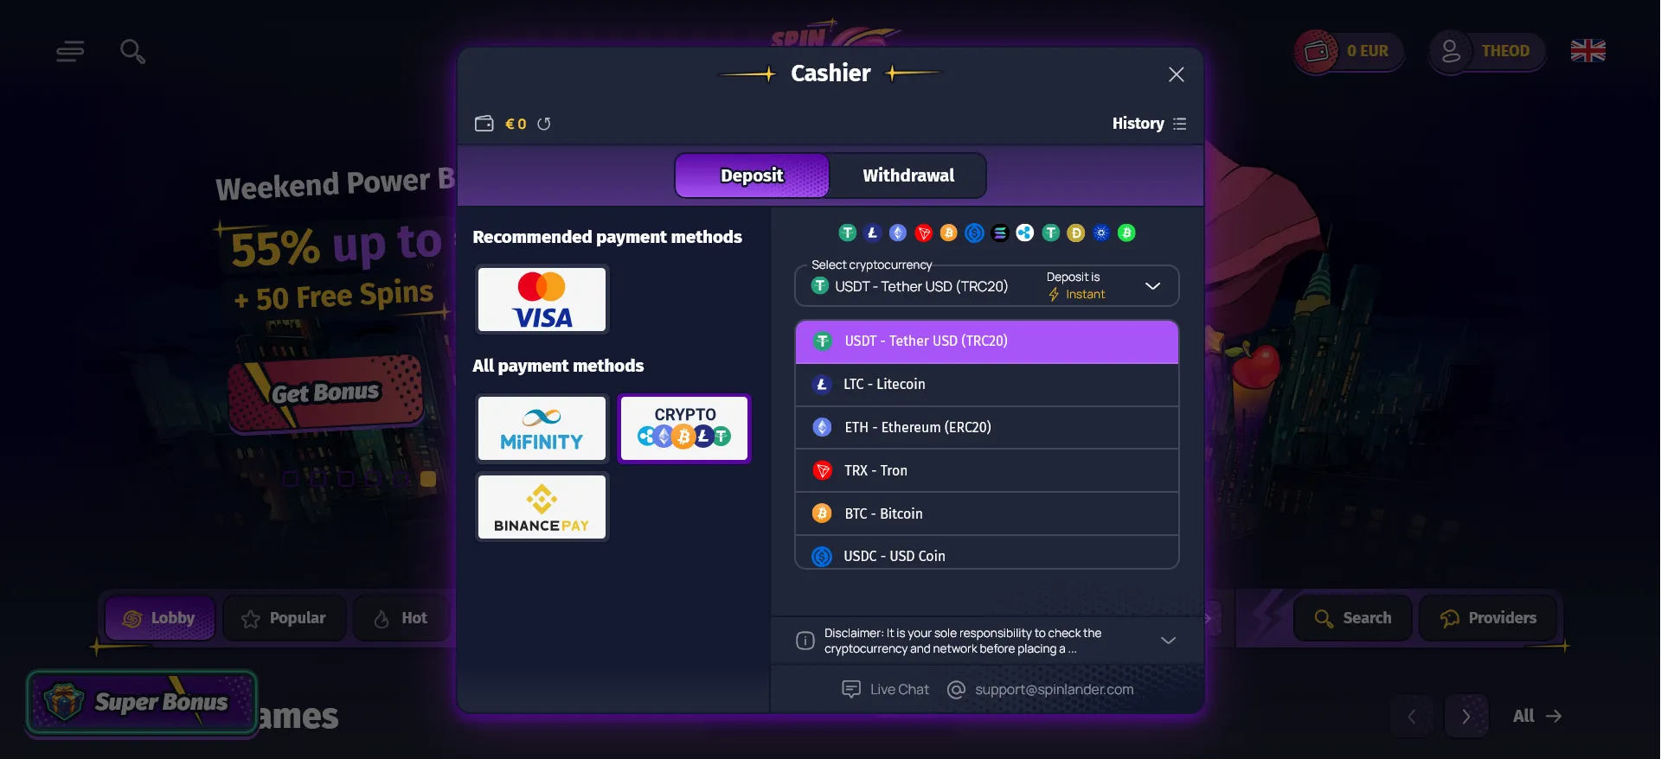Open the wallet 0 EUR balance button
1661x759 pixels.
[1349, 51]
